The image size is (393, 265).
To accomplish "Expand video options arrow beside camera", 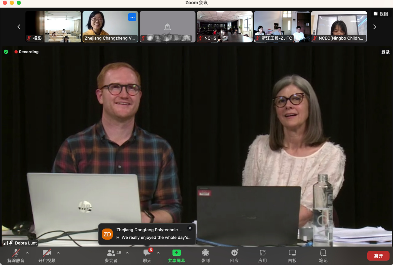I will 58,253.
